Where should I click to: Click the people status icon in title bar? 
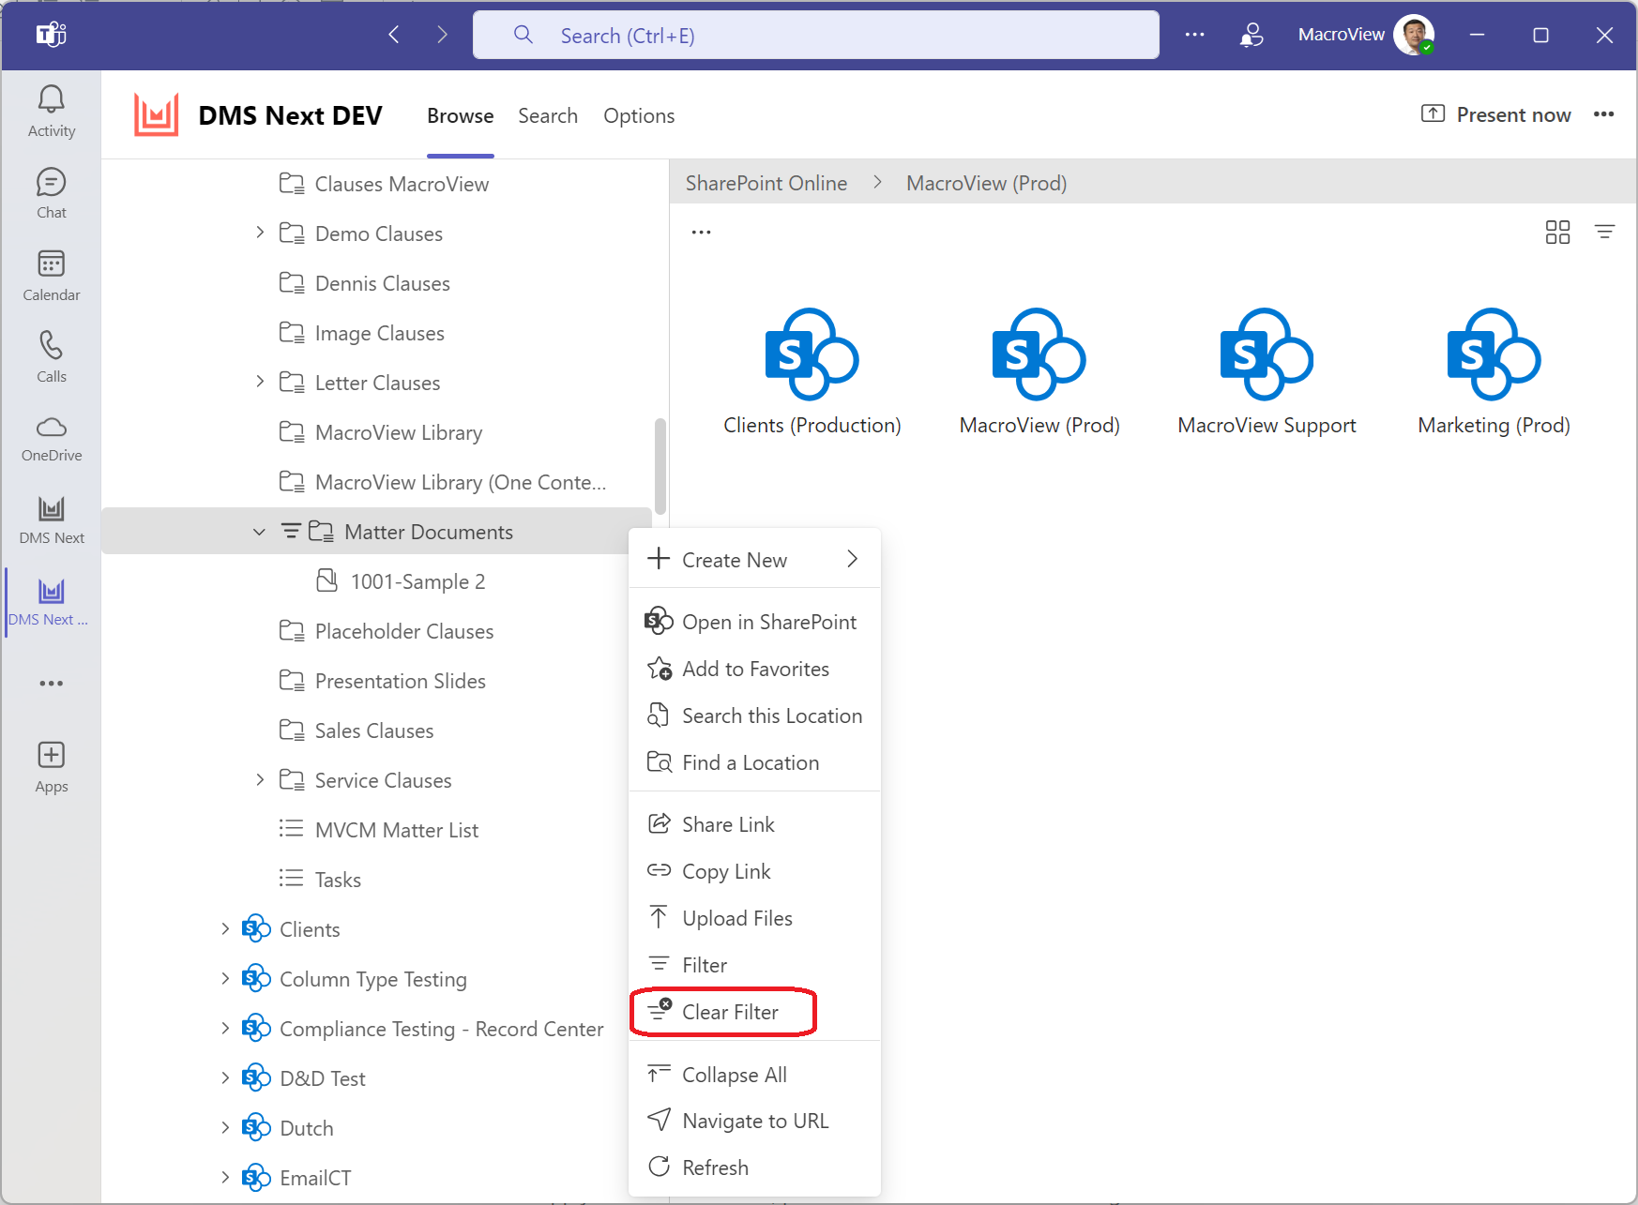coord(1251,36)
